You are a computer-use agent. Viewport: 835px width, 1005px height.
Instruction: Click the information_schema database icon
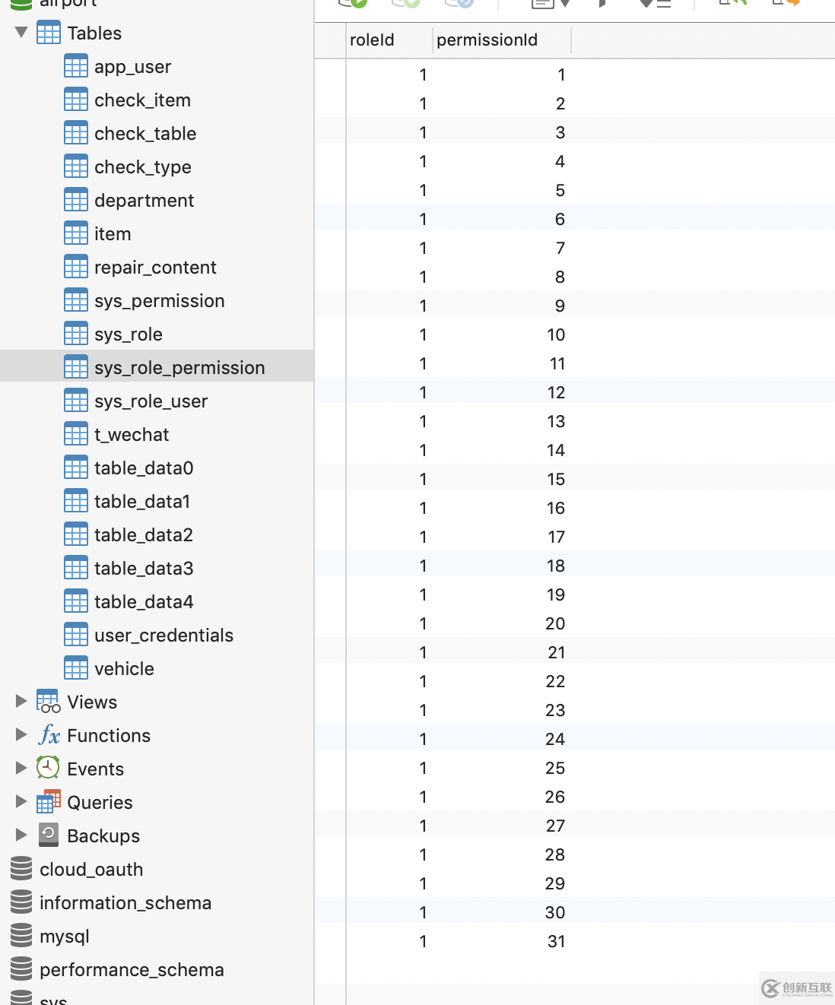pyautogui.click(x=21, y=902)
